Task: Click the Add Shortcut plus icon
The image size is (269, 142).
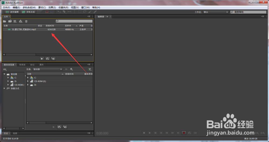Action: [71, 69]
